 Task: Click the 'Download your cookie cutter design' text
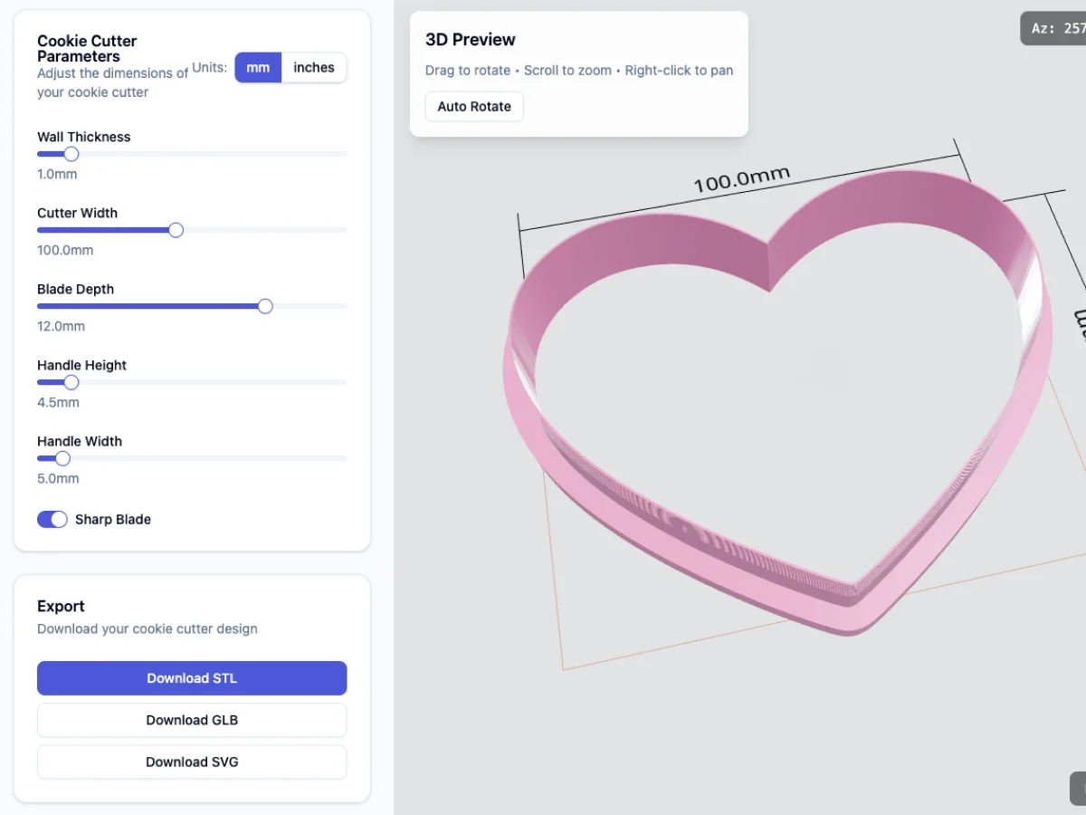148,628
